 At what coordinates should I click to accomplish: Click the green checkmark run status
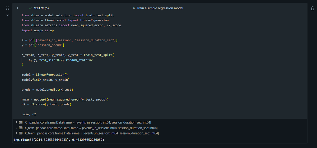30,8
